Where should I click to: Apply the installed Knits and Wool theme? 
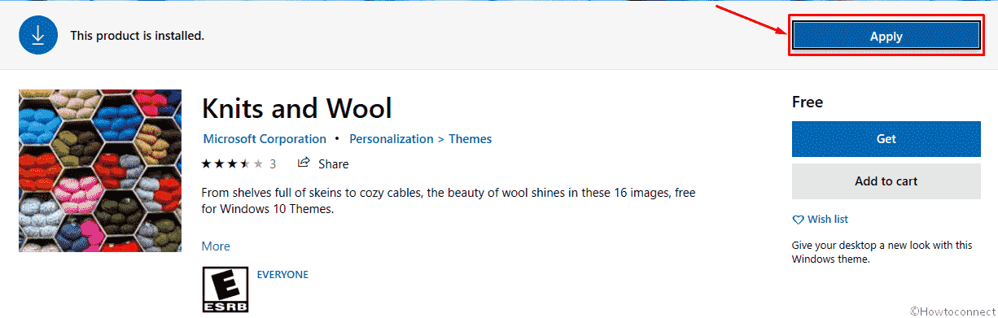pyautogui.click(x=886, y=36)
